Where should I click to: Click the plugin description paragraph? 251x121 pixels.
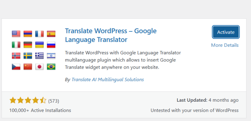point(123,60)
